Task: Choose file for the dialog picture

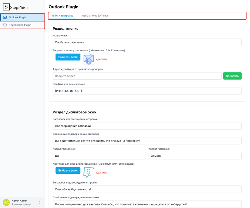Action: (x=68, y=170)
